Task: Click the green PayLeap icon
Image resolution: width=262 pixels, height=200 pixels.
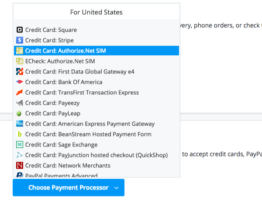Action: (x=19, y=113)
